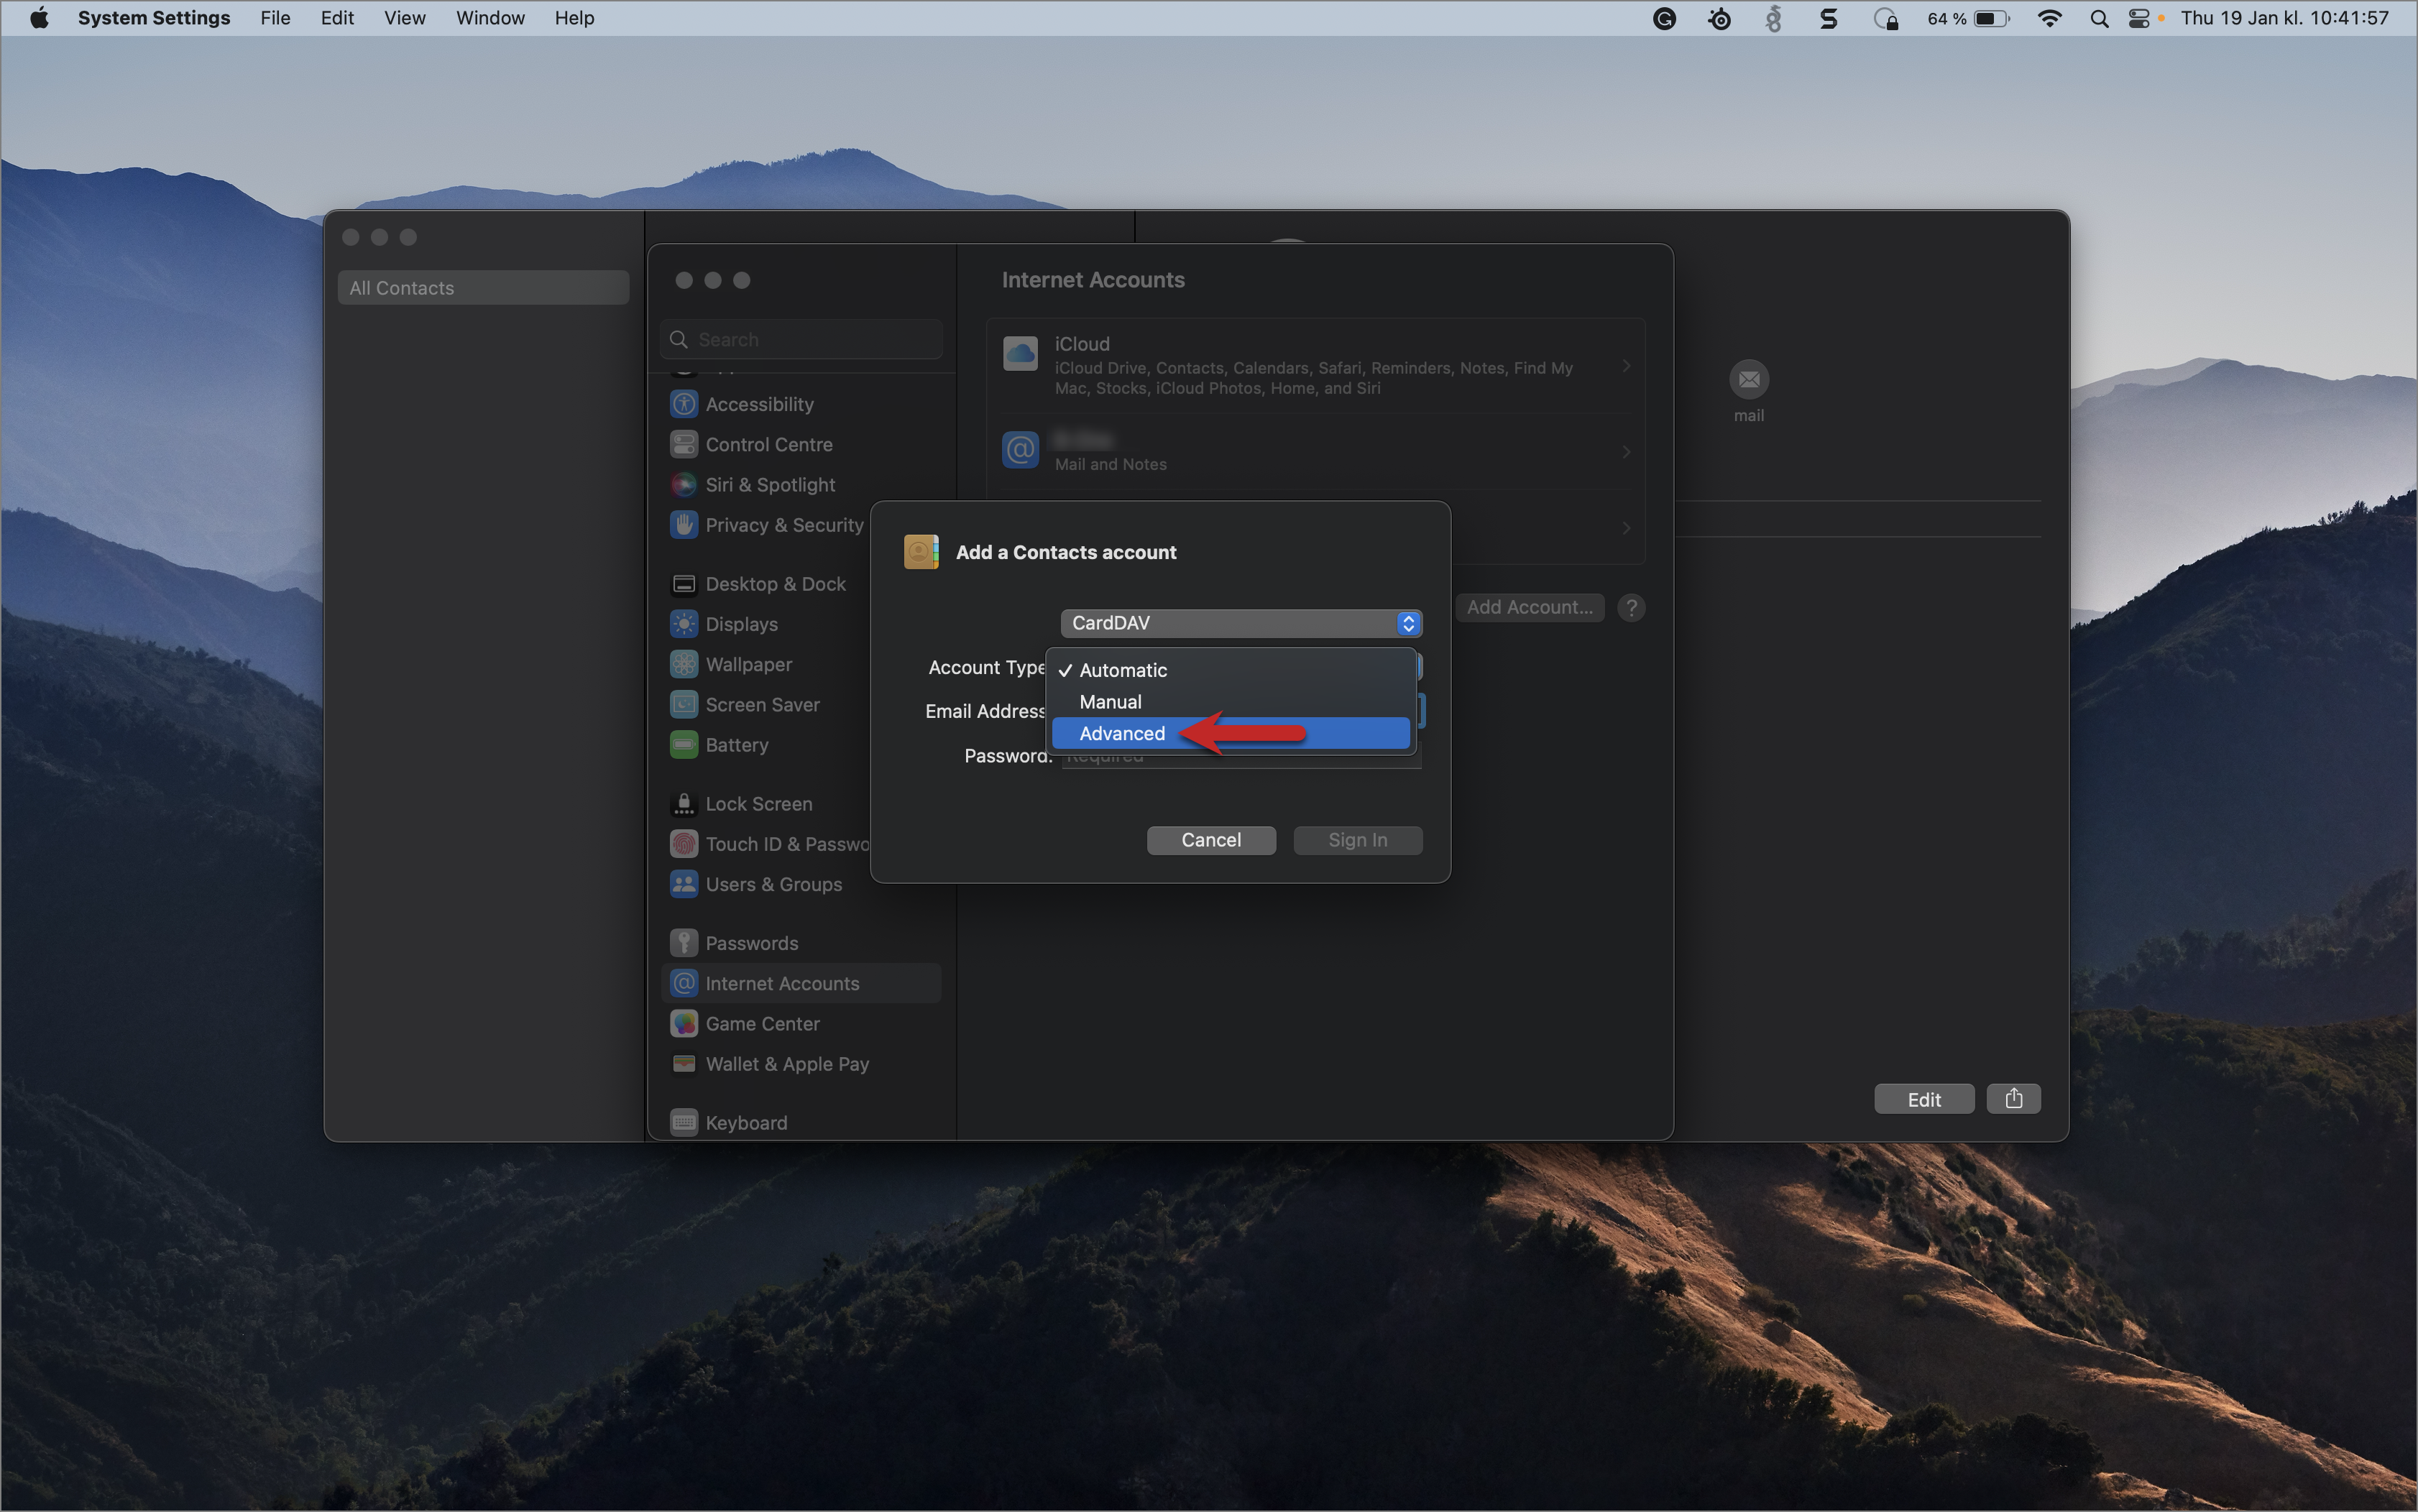Screen dimensions: 2418x1512
Task: Open the Help menu
Action: [x=574, y=18]
